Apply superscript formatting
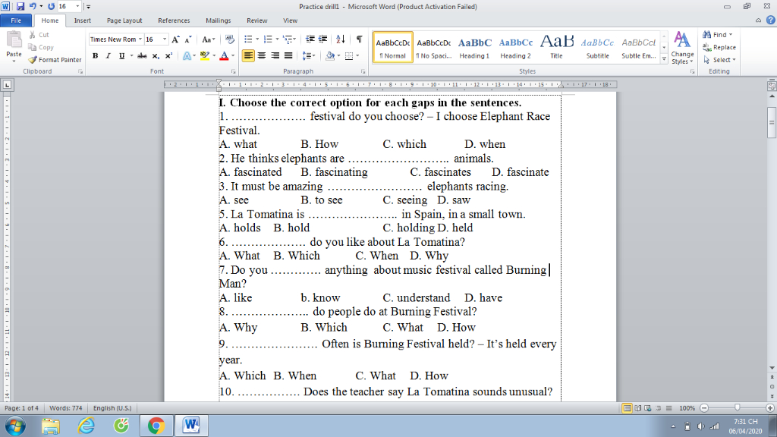This screenshot has width=777, height=437. coord(168,56)
